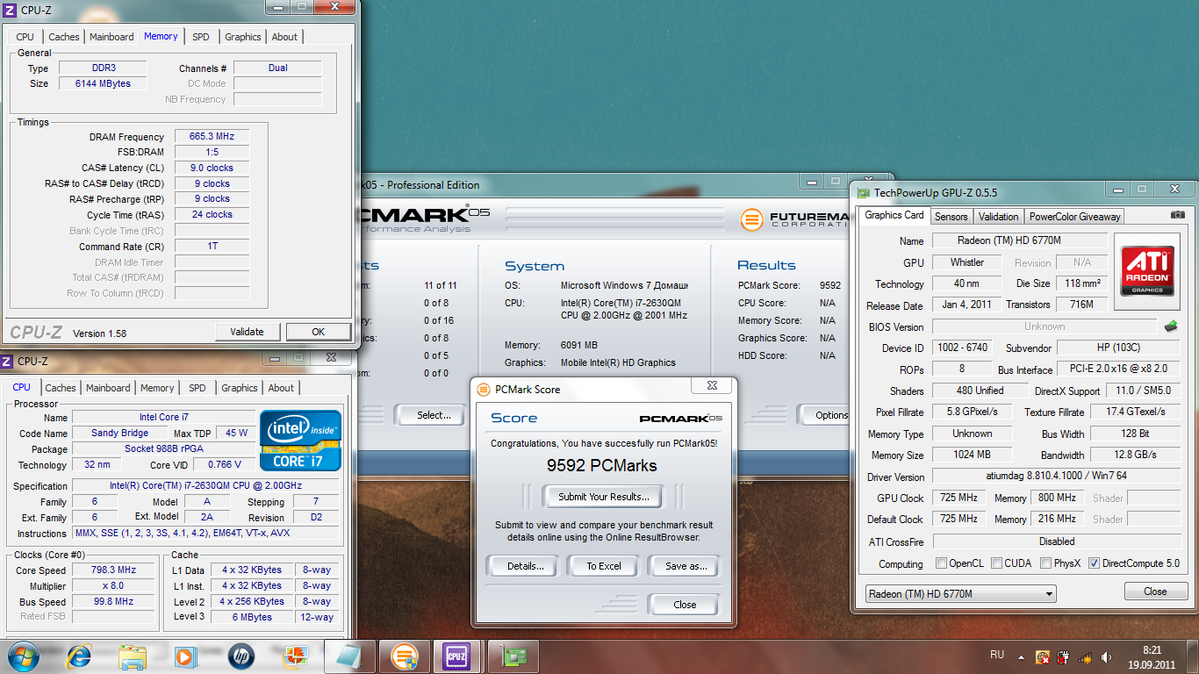
Task: Click the To Excel button
Action: [604, 566]
